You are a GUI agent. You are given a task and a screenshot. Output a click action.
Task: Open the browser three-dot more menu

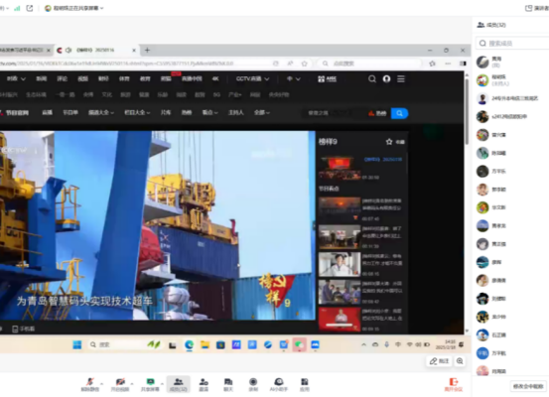pyautogui.click(x=448, y=64)
